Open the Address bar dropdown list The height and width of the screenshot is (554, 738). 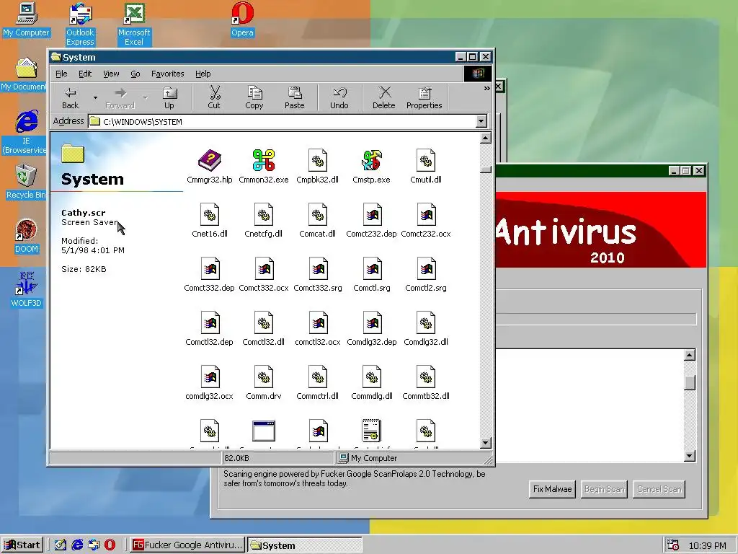point(481,121)
